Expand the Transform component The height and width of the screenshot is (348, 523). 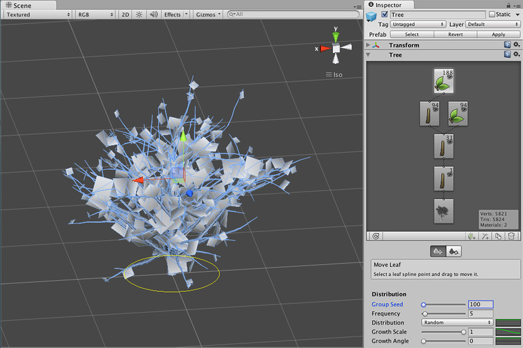click(369, 45)
